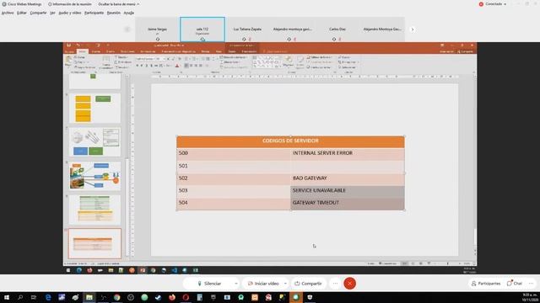Open video options arrow beside Iniciar vídeo

point(285,284)
